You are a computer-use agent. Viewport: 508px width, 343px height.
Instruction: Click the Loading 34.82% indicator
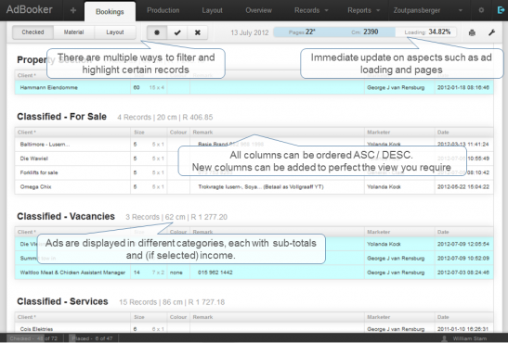pyautogui.click(x=427, y=32)
